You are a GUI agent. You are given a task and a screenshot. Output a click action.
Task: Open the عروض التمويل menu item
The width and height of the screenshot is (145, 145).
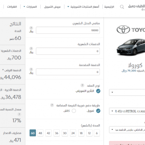click(x=52, y=7)
